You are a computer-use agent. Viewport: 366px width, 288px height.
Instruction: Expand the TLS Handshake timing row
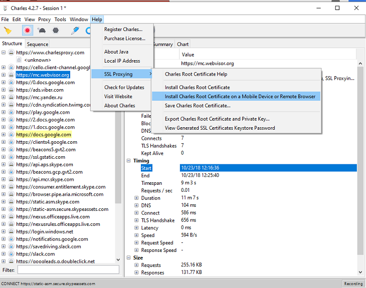[136, 220]
